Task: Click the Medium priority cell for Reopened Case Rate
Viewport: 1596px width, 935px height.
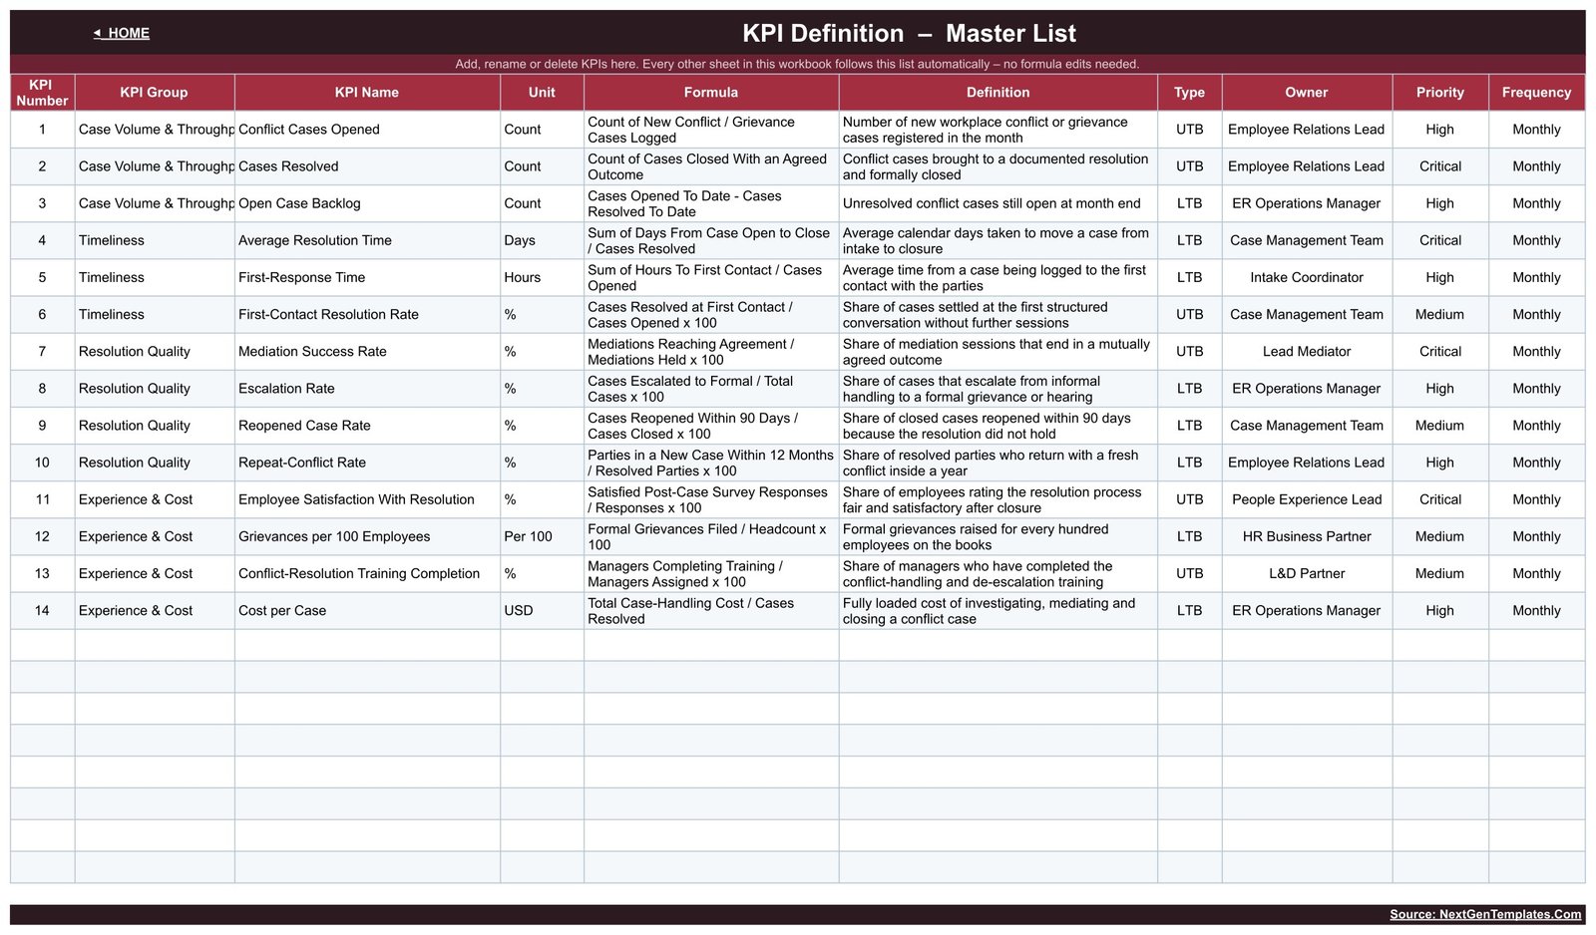Action: [1440, 426]
